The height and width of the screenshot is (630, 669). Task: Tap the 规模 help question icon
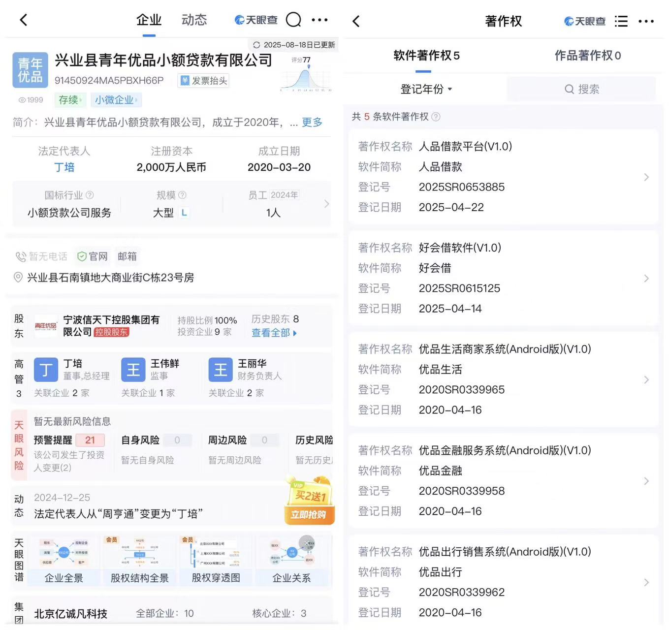tap(182, 195)
